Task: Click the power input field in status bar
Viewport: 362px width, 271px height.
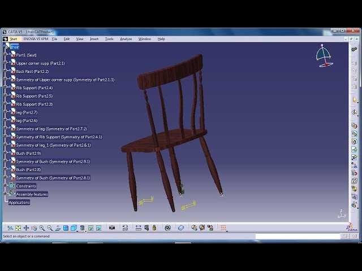Action: (298, 236)
